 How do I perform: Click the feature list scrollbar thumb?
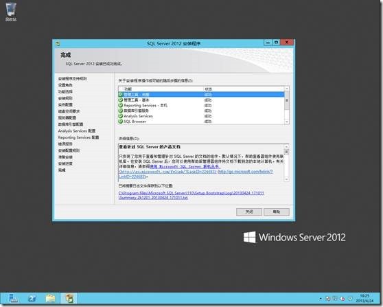[x=287, y=100]
